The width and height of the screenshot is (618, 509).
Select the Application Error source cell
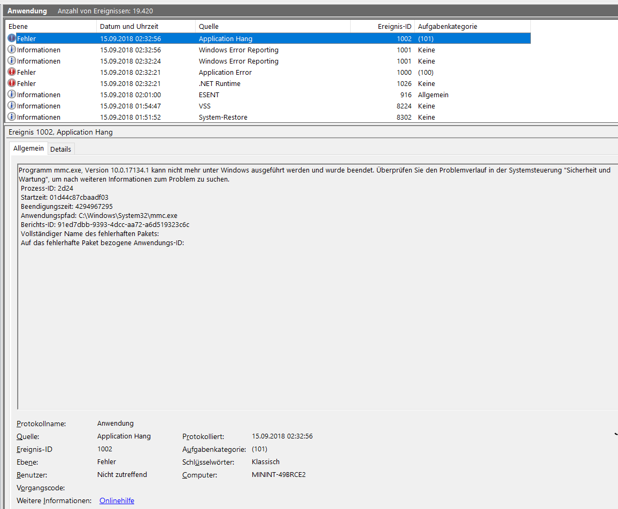[x=225, y=73]
